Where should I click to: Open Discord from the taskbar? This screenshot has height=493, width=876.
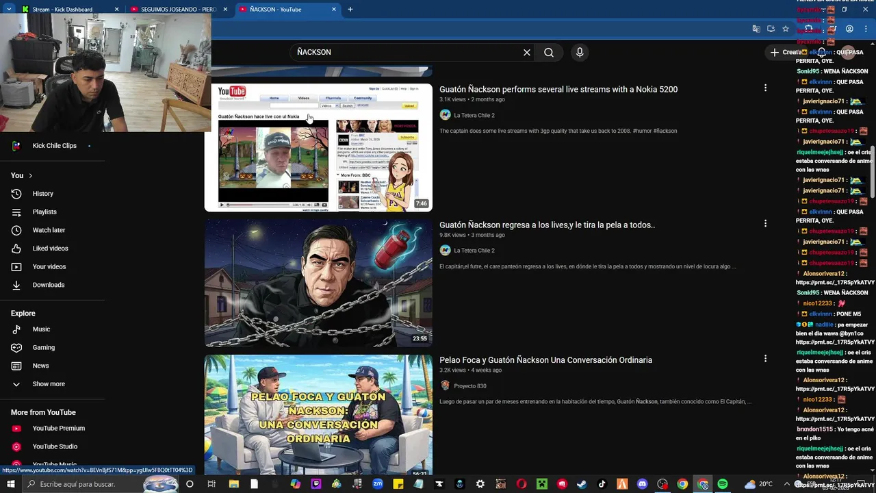642,484
